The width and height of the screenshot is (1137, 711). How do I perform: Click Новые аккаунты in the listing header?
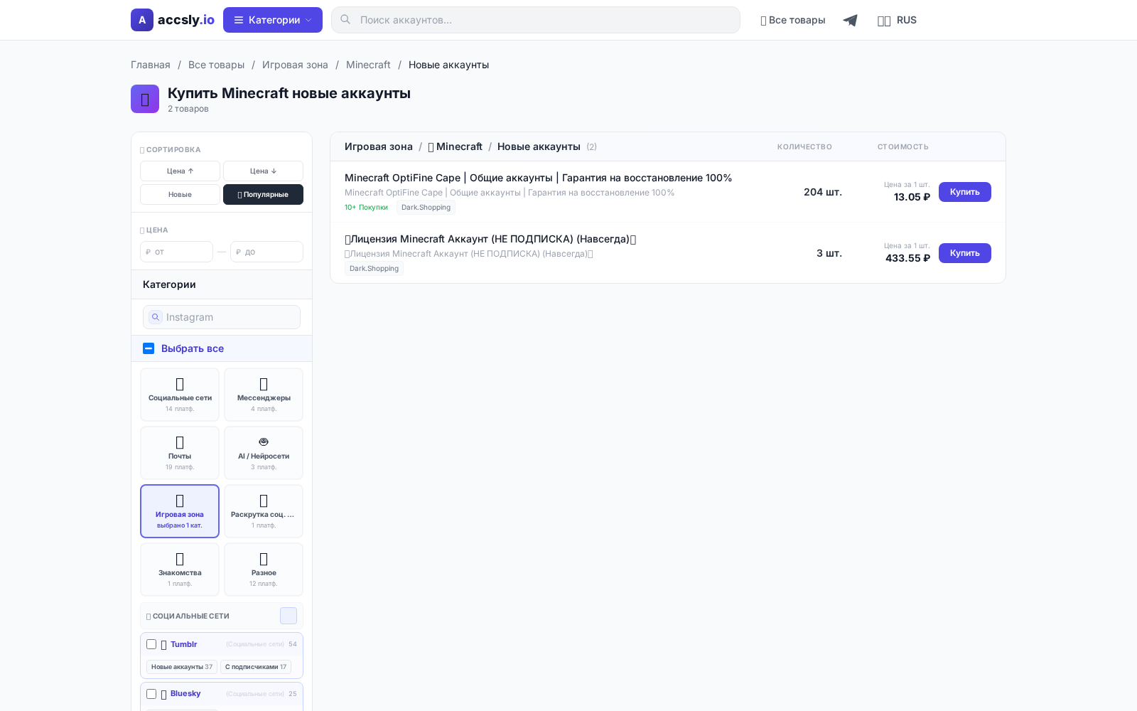click(539, 146)
